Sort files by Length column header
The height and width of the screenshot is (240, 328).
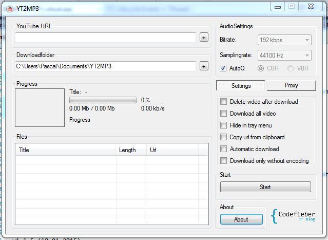tap(131, 150)
